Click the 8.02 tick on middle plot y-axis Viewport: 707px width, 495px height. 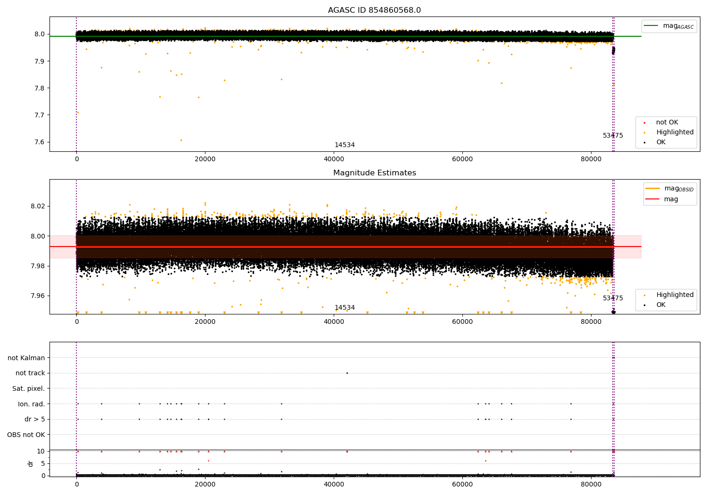point(38,206)
